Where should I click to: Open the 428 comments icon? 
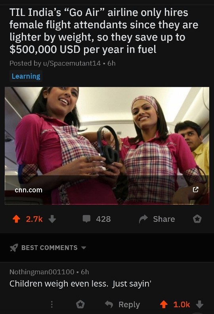click(x=87, y=219)
